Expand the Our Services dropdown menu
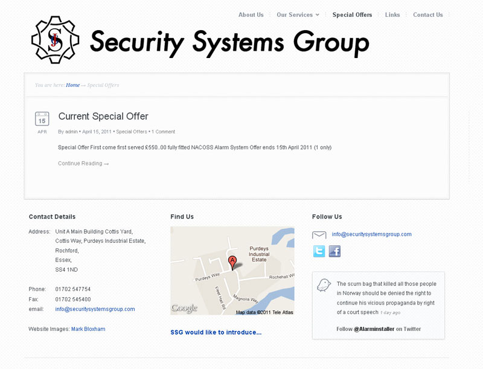 (298, 14)
